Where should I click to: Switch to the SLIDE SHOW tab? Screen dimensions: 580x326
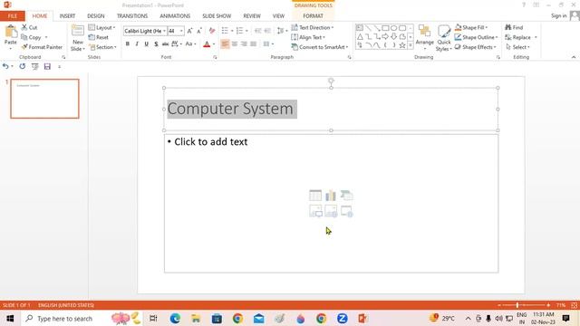pos(217,16)
